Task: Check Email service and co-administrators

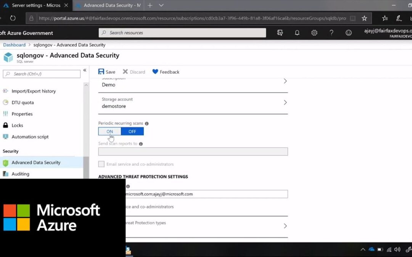Action: pos(101,164)
